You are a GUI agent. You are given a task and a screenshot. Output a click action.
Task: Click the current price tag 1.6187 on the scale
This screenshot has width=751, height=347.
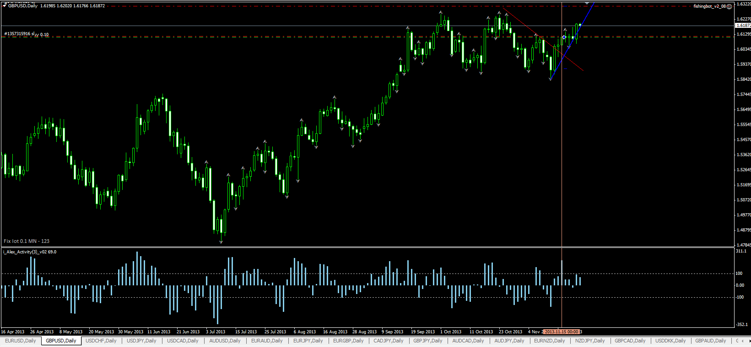pos(743,26)
